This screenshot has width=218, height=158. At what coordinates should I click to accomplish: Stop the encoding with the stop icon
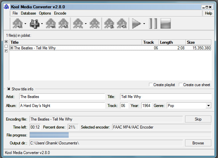tap(165, 24)
